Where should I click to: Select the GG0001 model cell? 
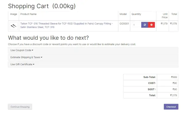[124, 24]
